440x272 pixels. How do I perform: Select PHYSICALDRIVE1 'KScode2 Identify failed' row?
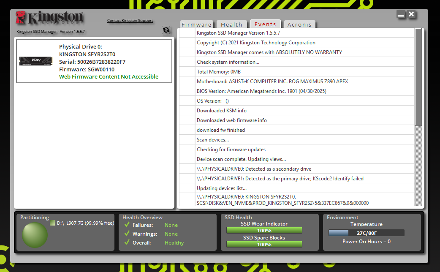[297, 179]
